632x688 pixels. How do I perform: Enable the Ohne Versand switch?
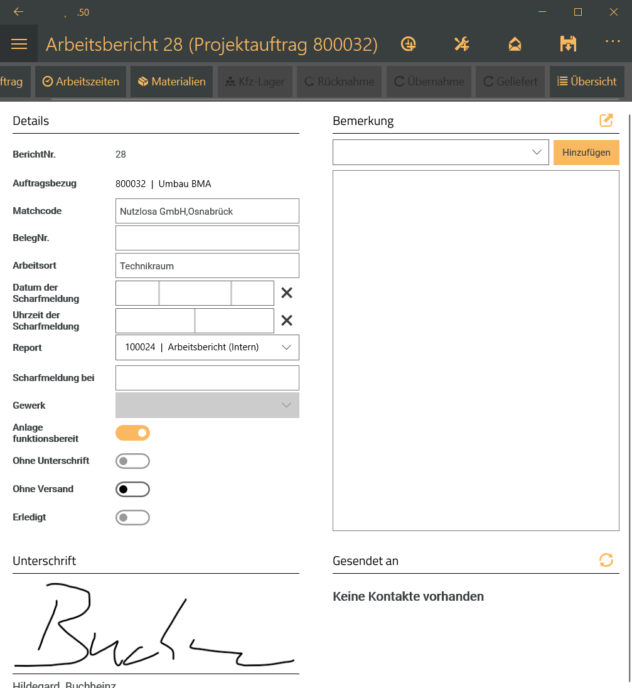pyautogui.click(x=132, y=489)
